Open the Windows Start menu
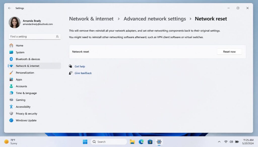258x147 pixels. click(x=85, y=141)
